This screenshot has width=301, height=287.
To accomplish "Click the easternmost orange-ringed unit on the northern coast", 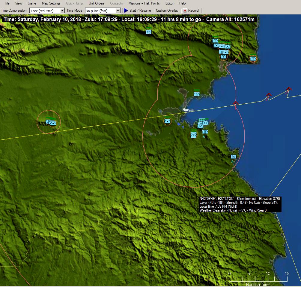I will point(253,59).
